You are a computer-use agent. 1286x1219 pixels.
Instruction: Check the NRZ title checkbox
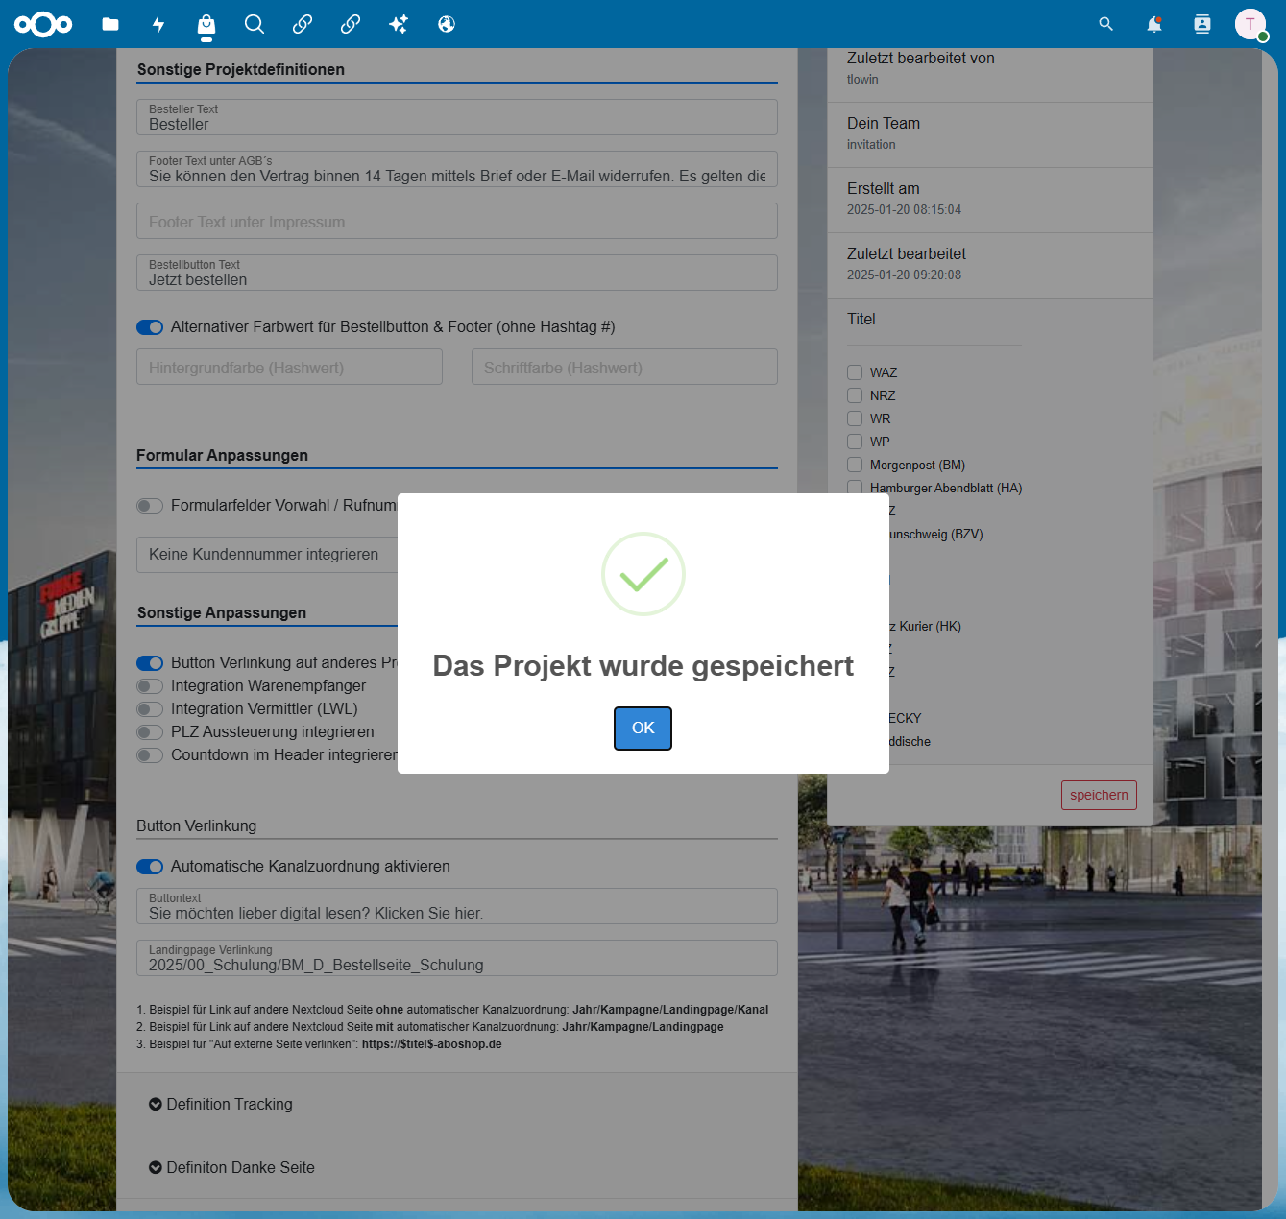point(855,395)
